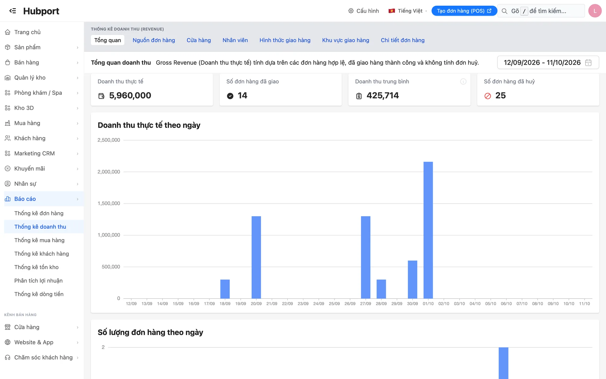
Task: Click the Quản lý kho warehouse icon
Action: click(8, 78)
